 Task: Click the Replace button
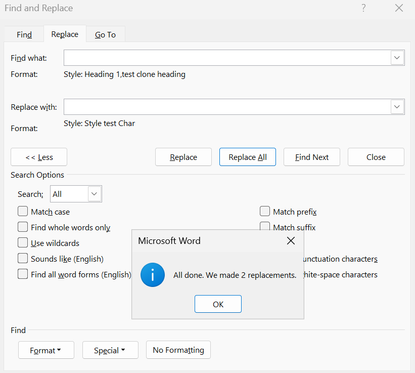click(183, 157)
